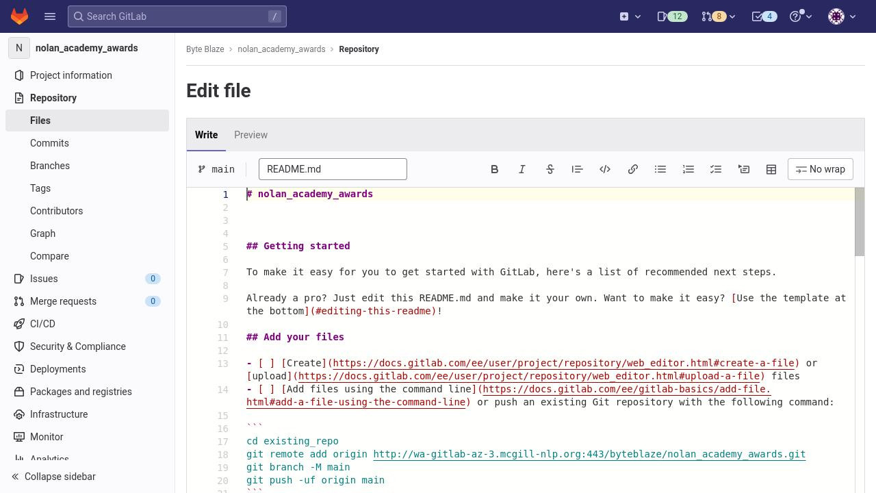876x493 pixels.
Task: Open the help question mark menu
Action: pyautogui.click(x=801, y=16)
